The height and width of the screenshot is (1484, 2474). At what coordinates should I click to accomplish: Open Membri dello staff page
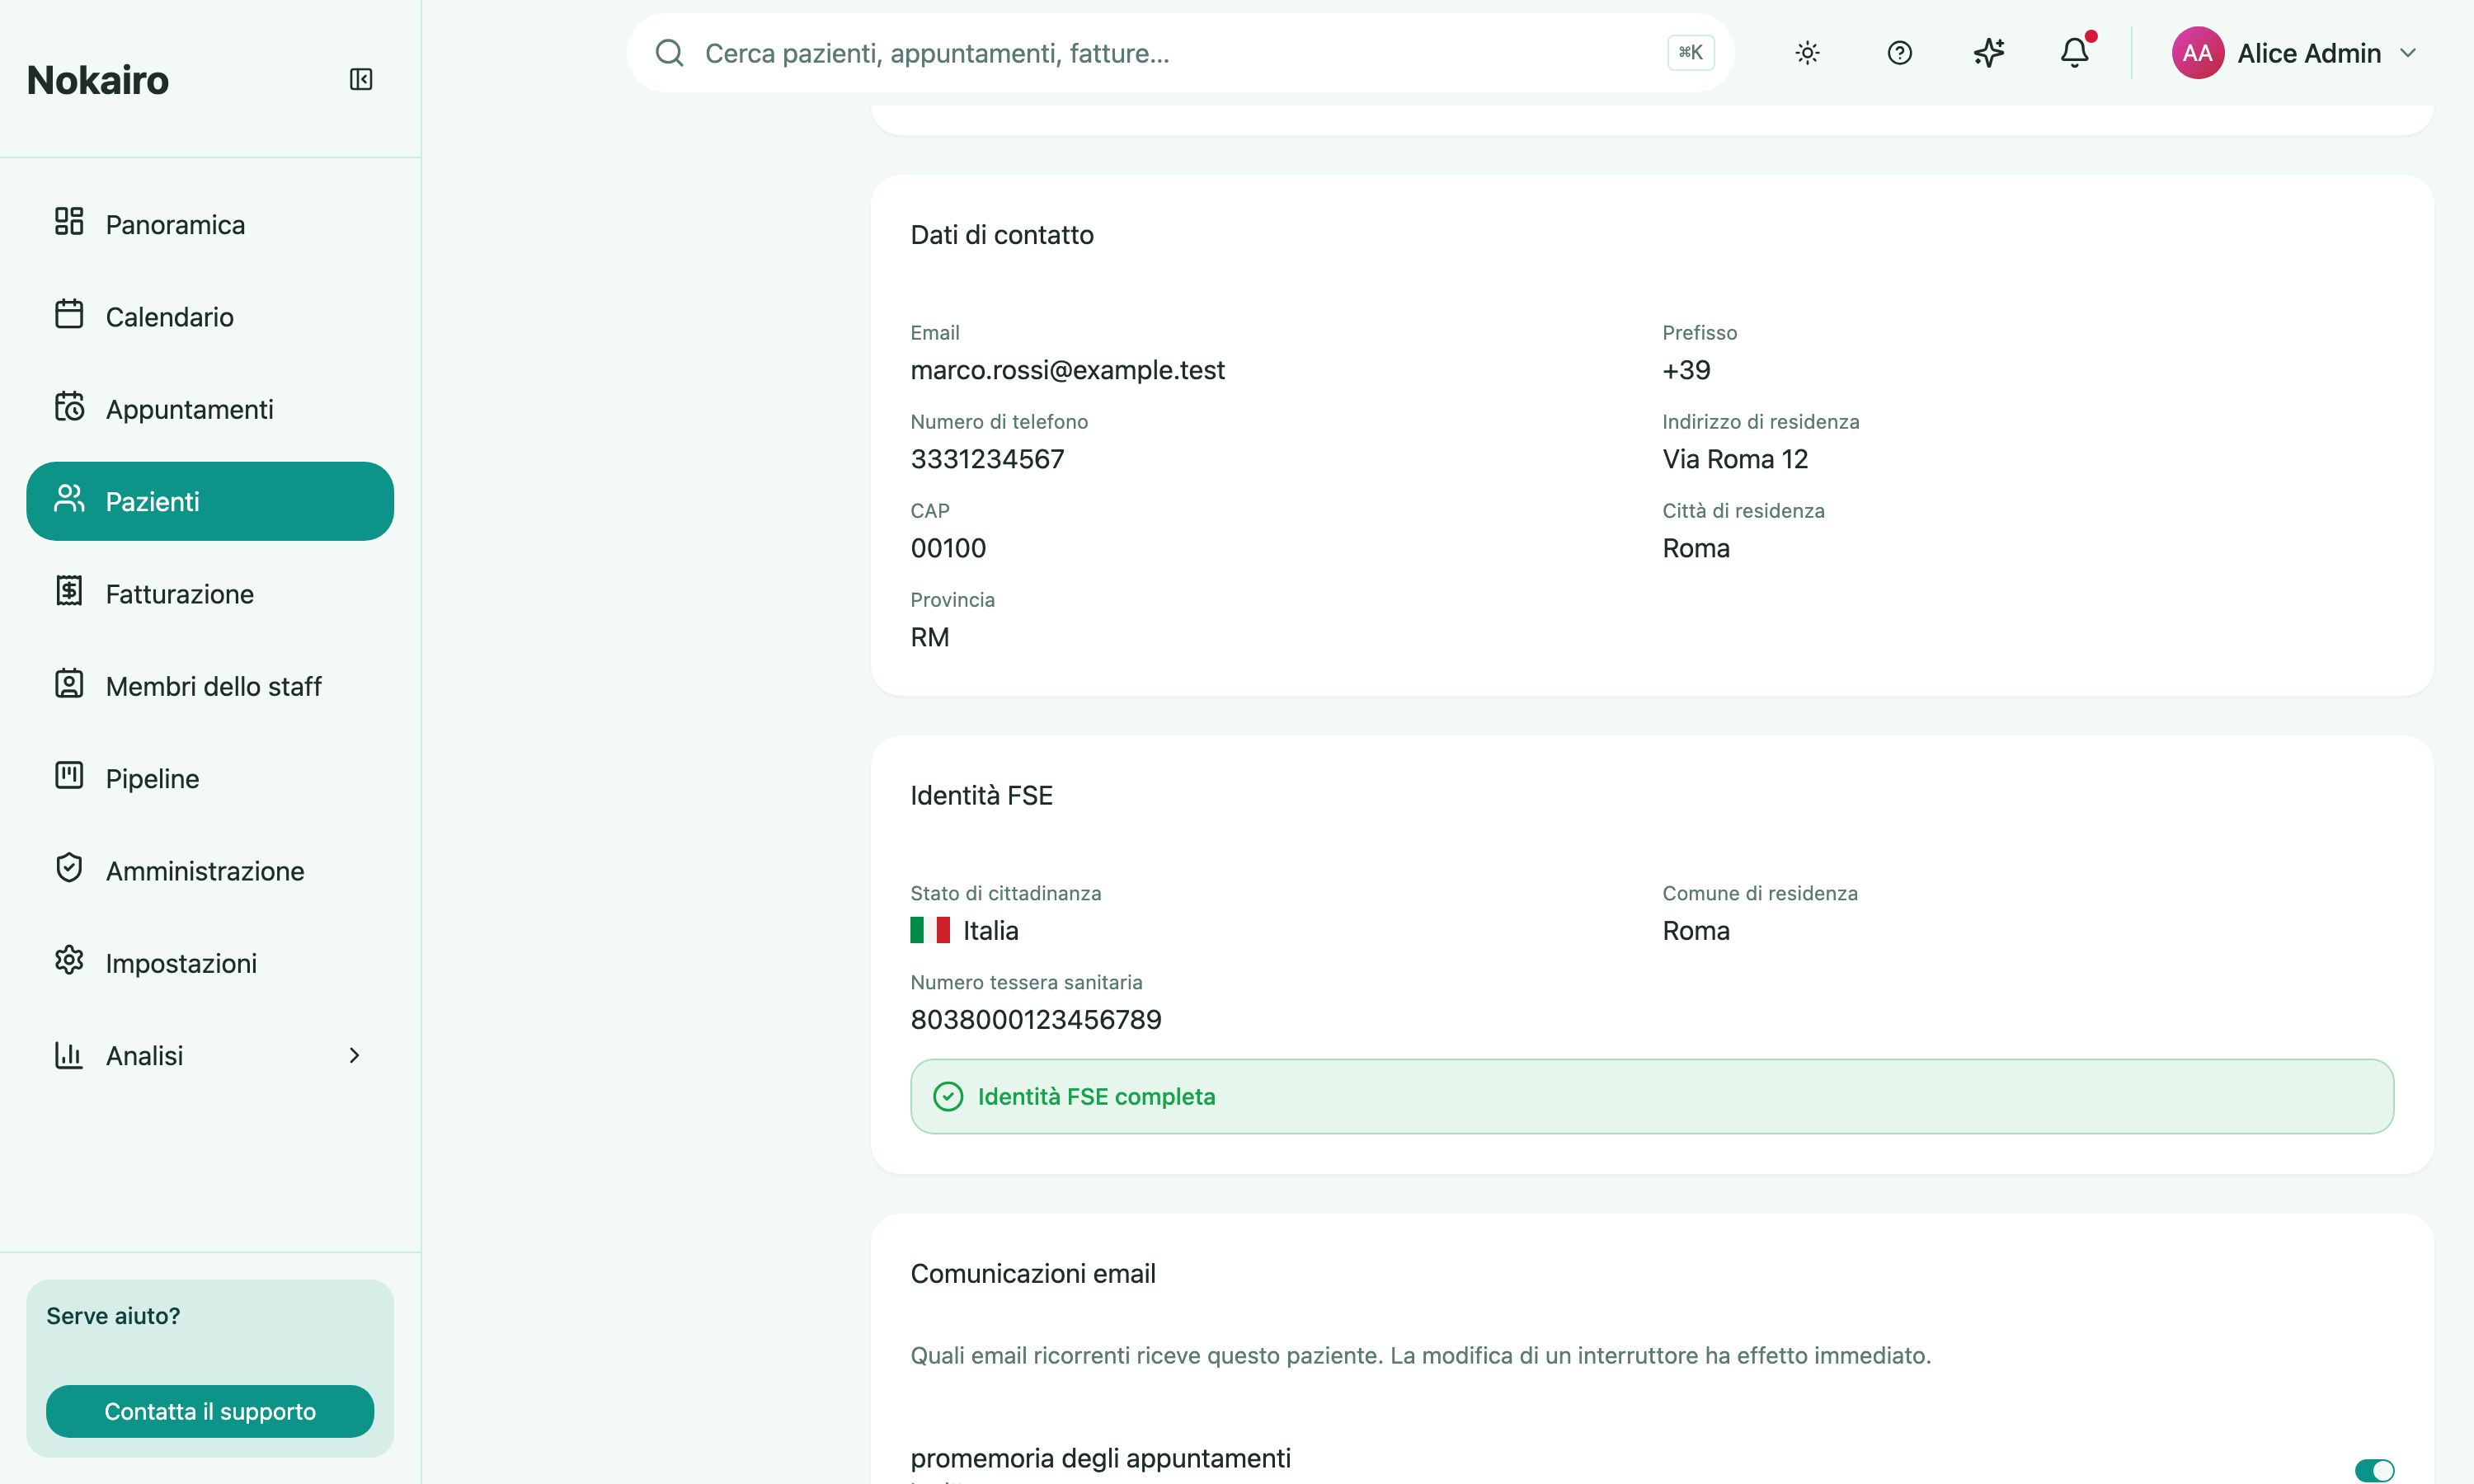click(210, 686)
